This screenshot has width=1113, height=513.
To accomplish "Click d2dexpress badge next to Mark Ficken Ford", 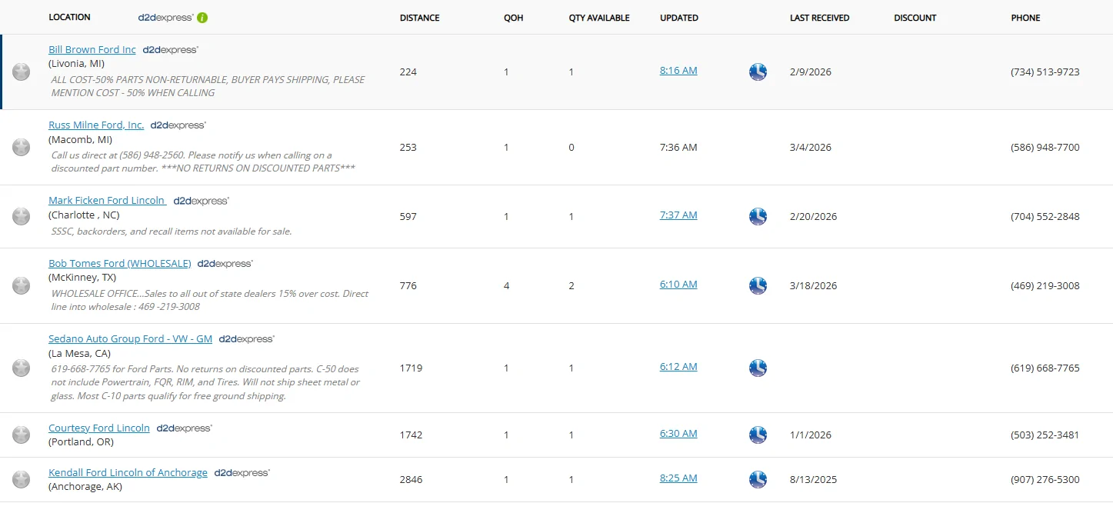I will 201,201.
